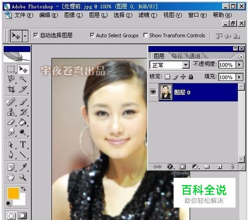Select the Eyedropper tool

pos(23,167)
